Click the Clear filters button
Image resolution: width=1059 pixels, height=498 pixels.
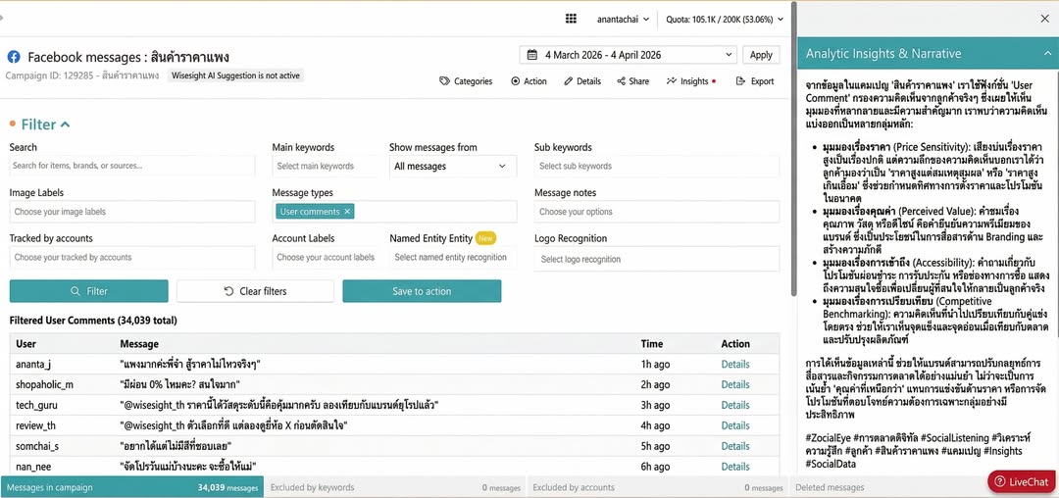pos(255,291)
